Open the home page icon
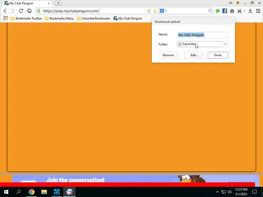Screen dimensions: 263x197 click(x=29, y=11)
